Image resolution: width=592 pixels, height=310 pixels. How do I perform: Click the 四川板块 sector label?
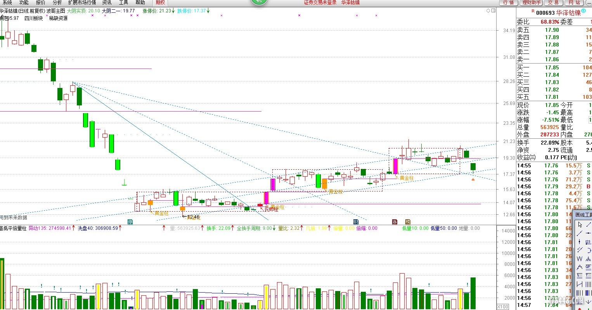coord(34,18)
